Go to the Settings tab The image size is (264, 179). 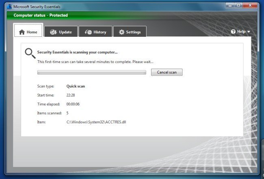pos(130,32)
